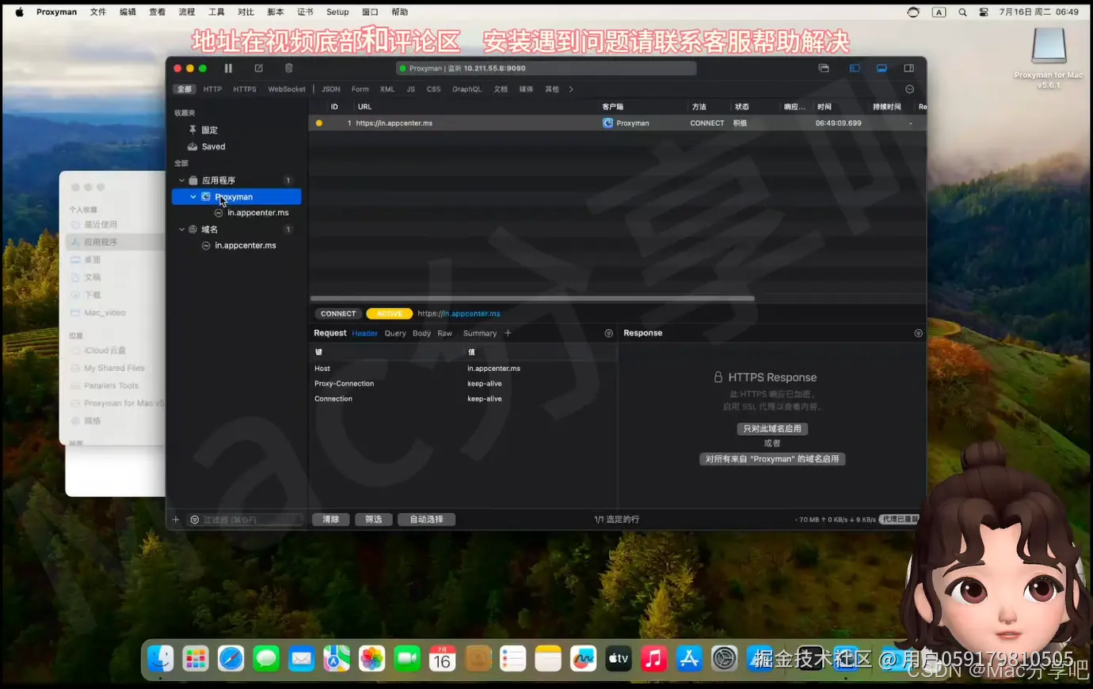Pause traffic recording in Proxyman toolbar
The image size is (1093, 689).
click(228, 68)
